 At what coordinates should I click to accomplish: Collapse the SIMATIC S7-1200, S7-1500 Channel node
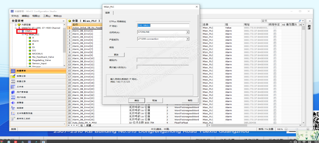point(15,28)
